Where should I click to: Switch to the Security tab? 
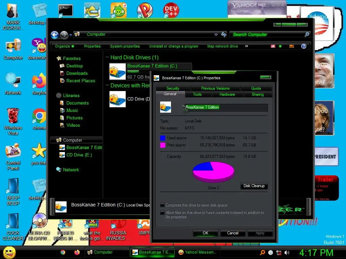[x=173, y=88]
